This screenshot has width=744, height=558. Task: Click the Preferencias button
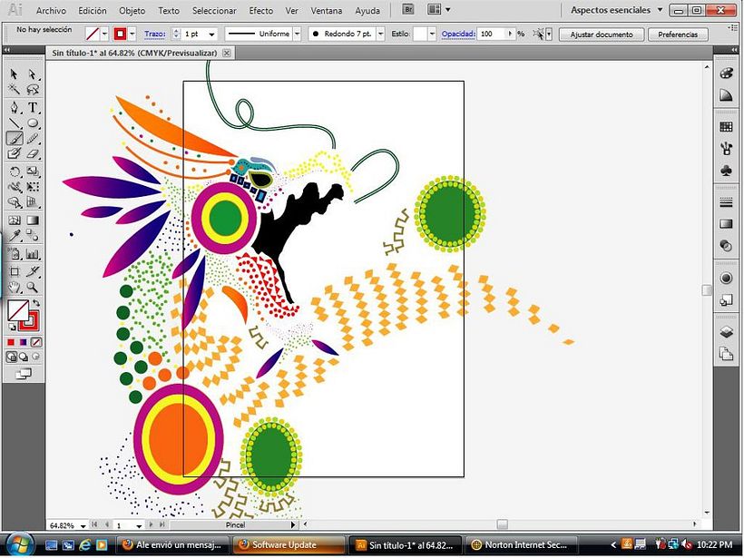click(x=678, y=34)
